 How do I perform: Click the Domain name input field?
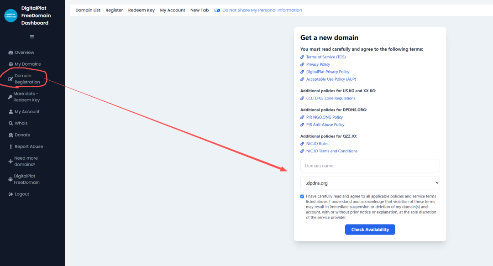click(x=370, y=166)
